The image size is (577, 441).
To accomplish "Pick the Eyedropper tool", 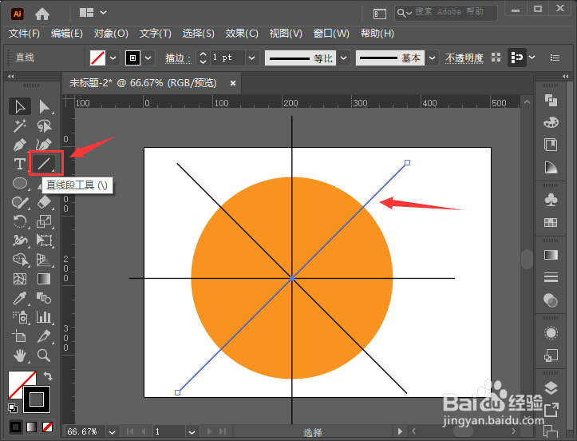I will pos(20,298).
